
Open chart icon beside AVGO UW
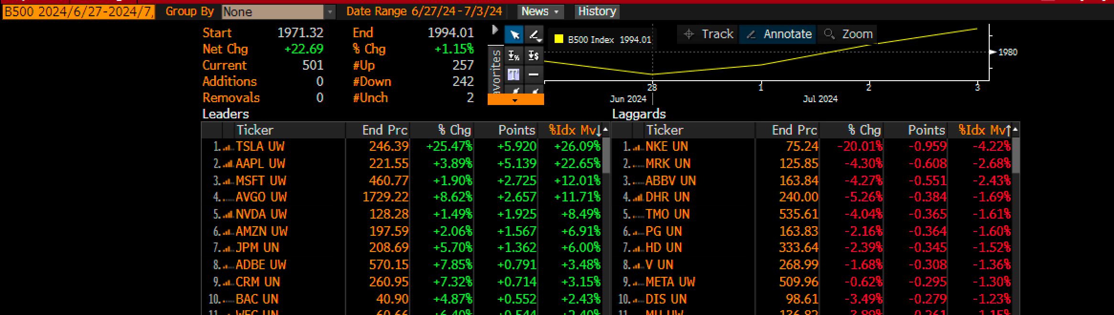coord(229,198)
